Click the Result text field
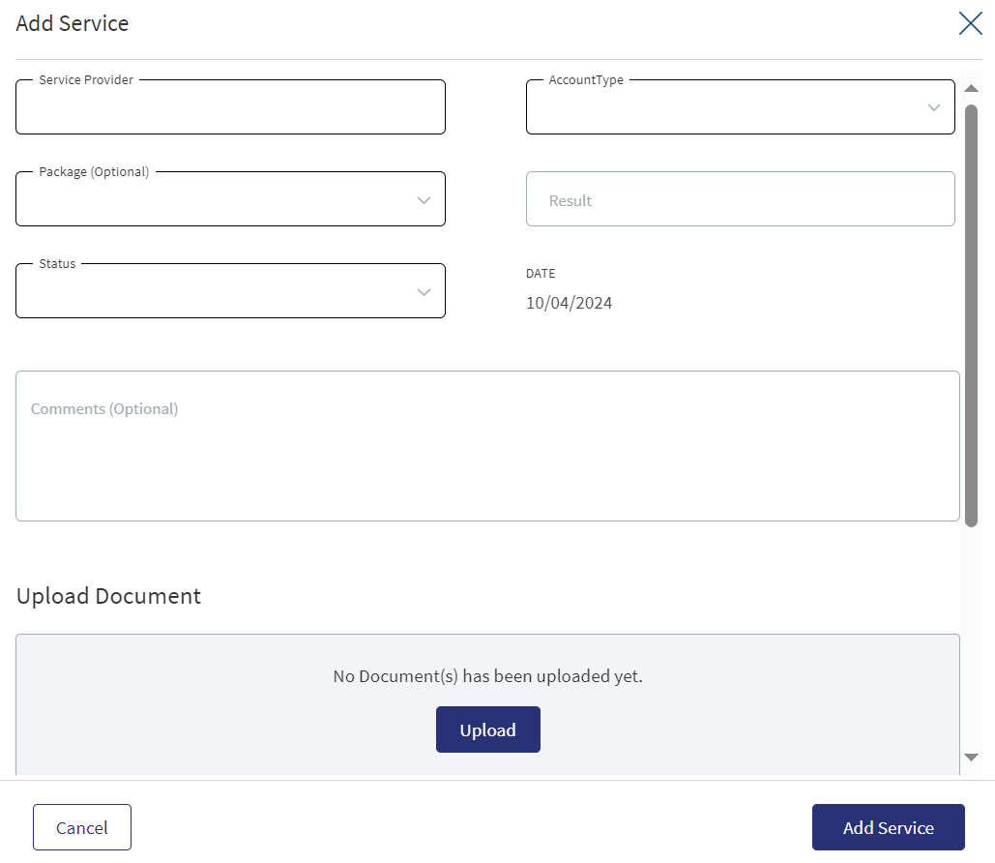The height and width of the screenshot is (863, 995). (x=741, y=198)
